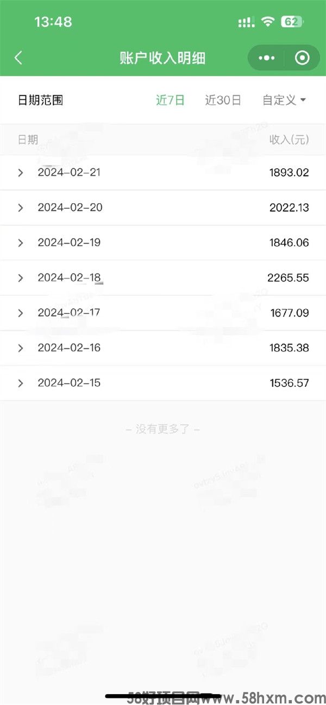The height and width of the screenshot is (705, 326).
Task: Tap the back arrow icon
Action: 18,58
